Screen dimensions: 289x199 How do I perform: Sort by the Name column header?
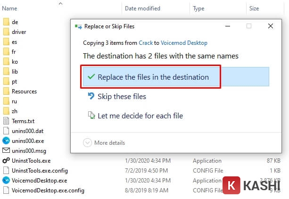tap(9, 8)
